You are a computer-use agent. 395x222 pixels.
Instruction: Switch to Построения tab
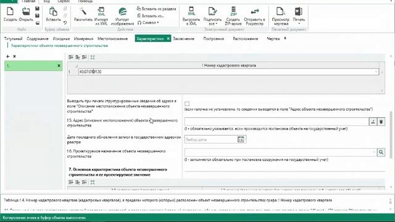[x=214, y=38]
